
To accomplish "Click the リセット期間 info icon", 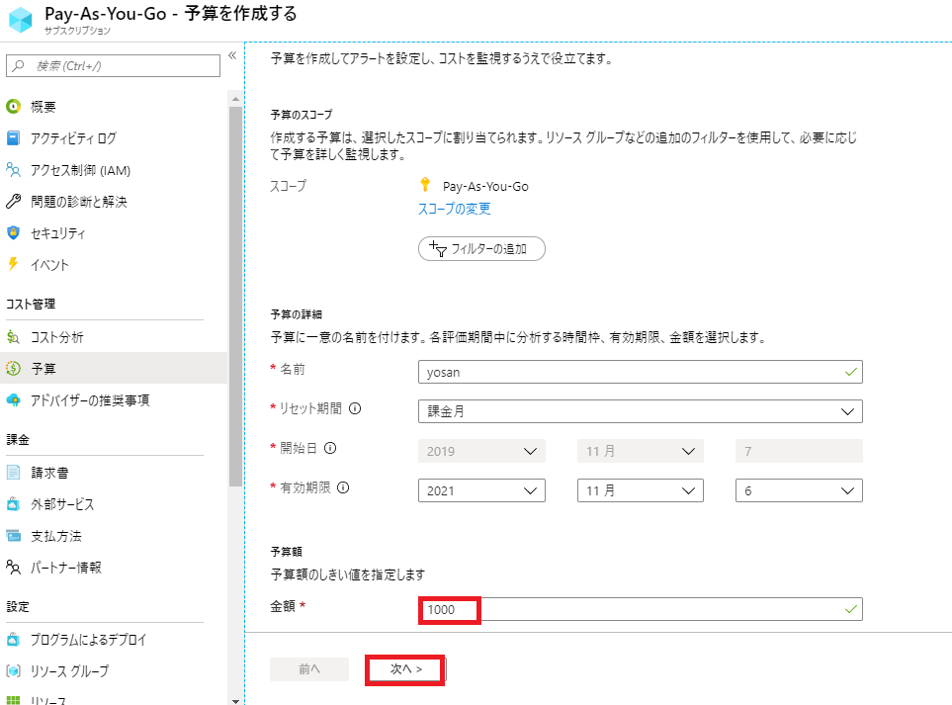I will tap(355, 408).
